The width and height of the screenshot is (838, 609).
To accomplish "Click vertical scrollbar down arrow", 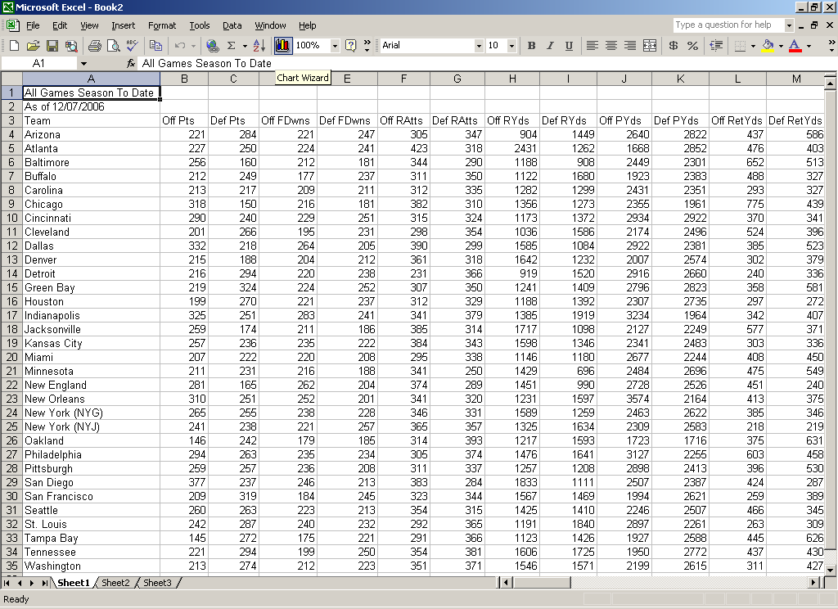I will (830, 570).
